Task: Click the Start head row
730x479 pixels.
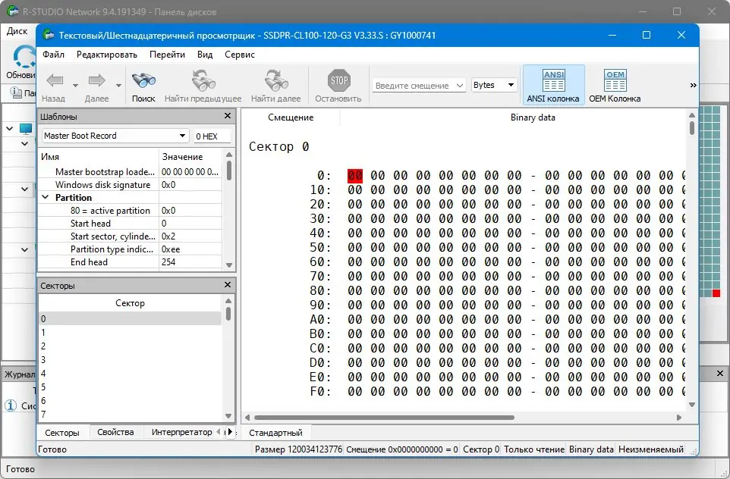Action: 131,224
